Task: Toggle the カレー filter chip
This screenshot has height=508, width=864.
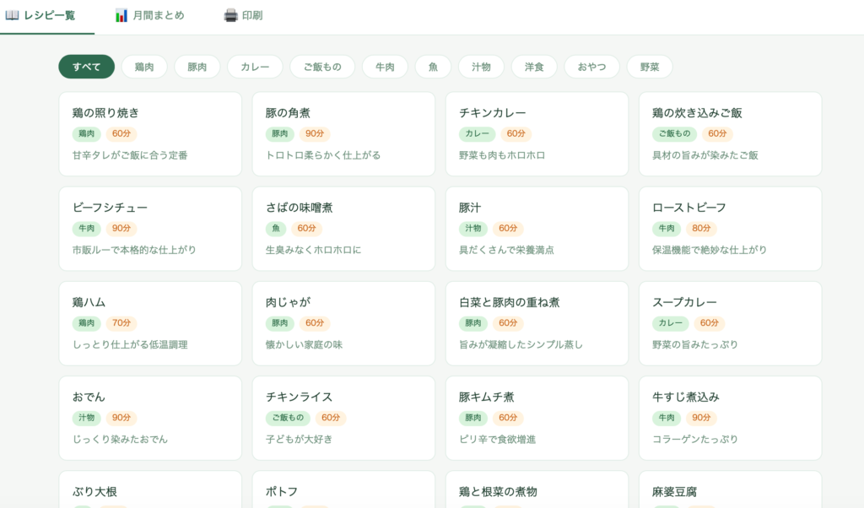Action: (x=255, y=67)
